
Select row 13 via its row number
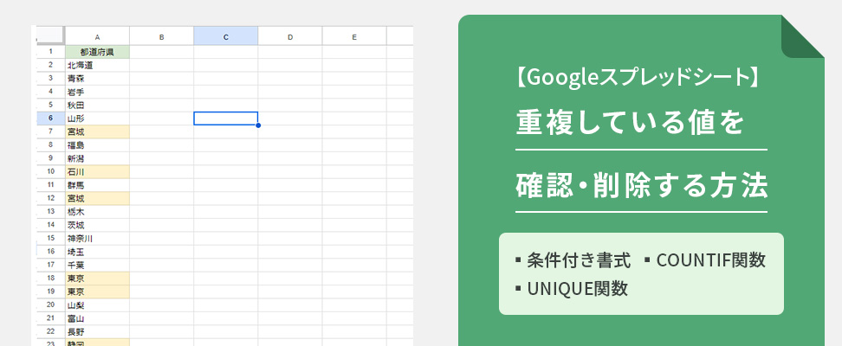point(50,212)
